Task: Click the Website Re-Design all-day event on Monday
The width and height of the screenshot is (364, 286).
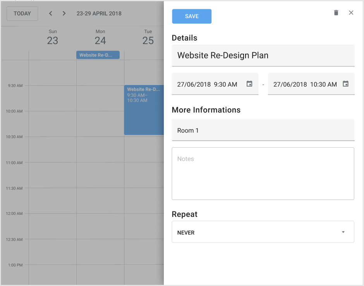Action: tap(98, 54)
